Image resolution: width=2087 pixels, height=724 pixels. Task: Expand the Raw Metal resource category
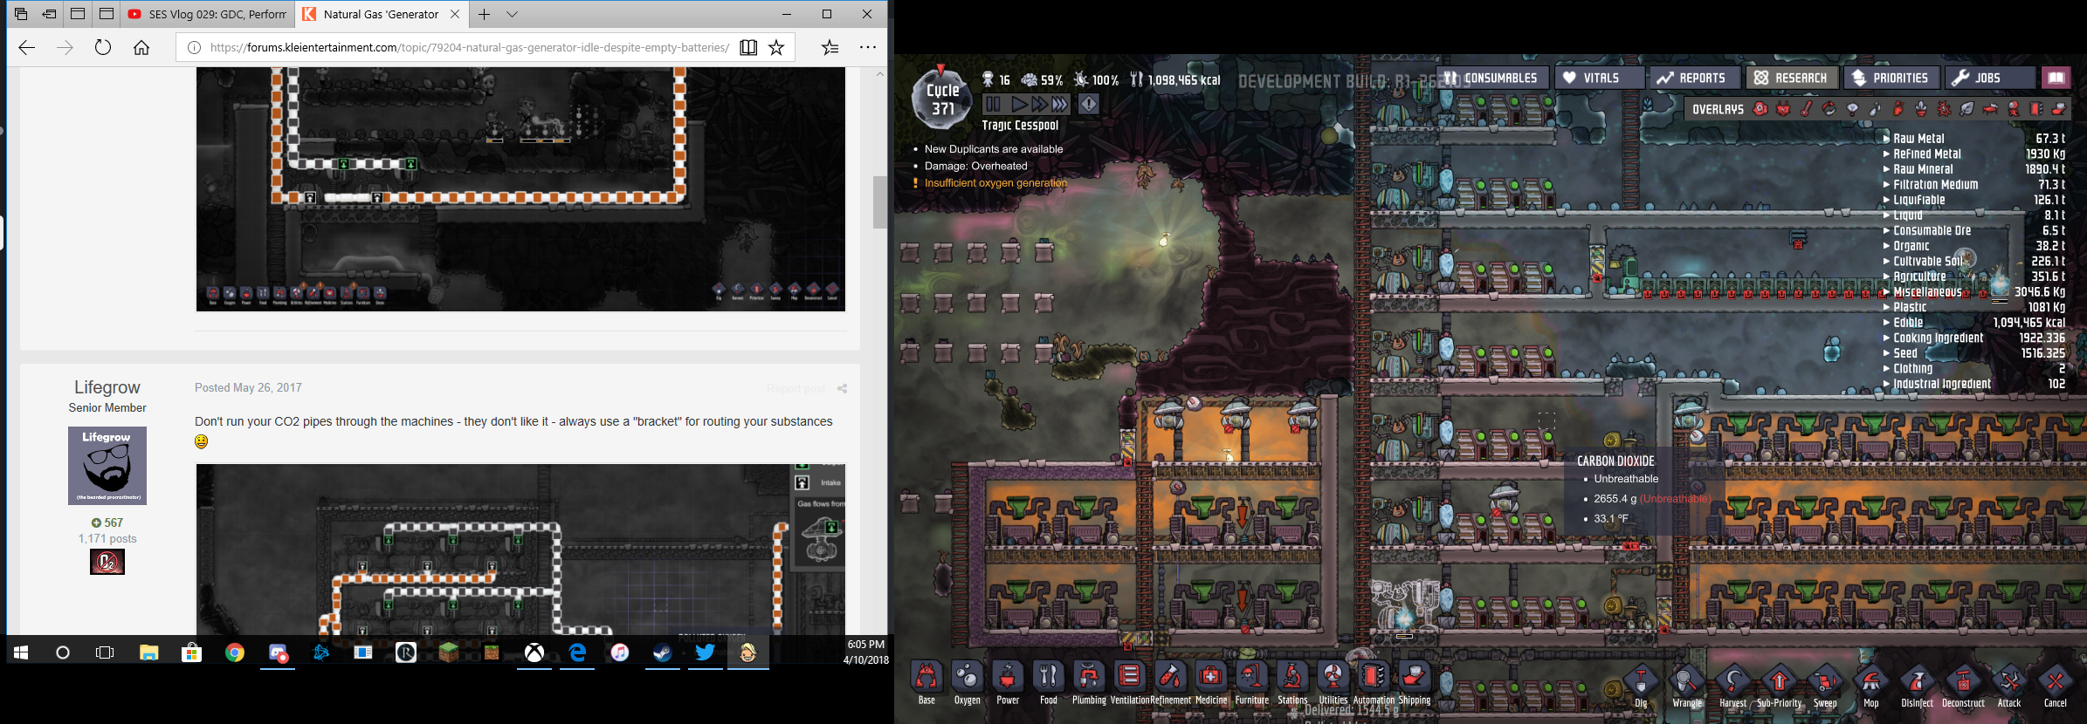1918,139
